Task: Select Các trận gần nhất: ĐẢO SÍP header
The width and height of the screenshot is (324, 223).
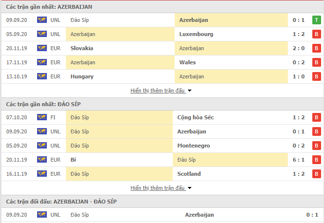Action: [x=43, y=104]
